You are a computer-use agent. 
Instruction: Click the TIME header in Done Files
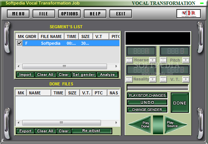(58, 93)
